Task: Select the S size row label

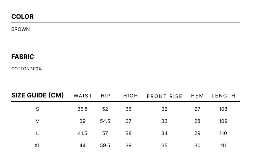Action: (x=37, y=109)
